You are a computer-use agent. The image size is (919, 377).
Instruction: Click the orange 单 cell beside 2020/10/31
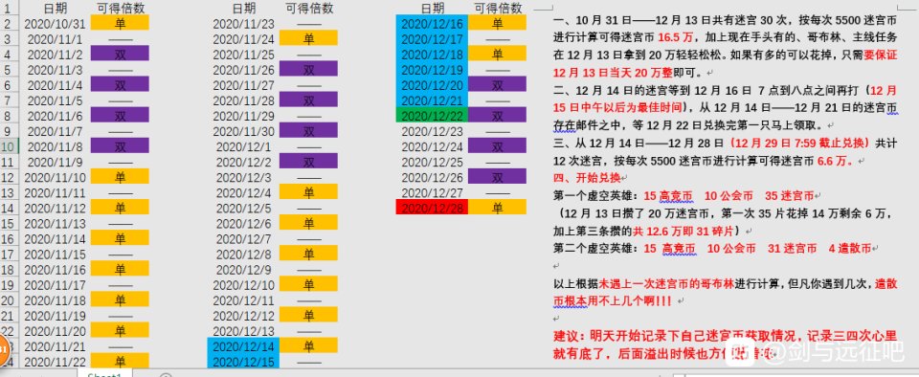[120, 23]
